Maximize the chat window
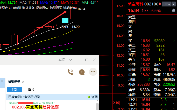 coord(87,60)
